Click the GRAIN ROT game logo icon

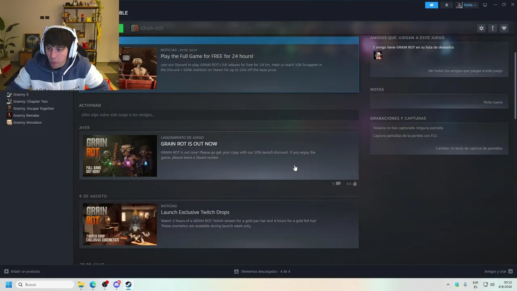coord(135,28)
